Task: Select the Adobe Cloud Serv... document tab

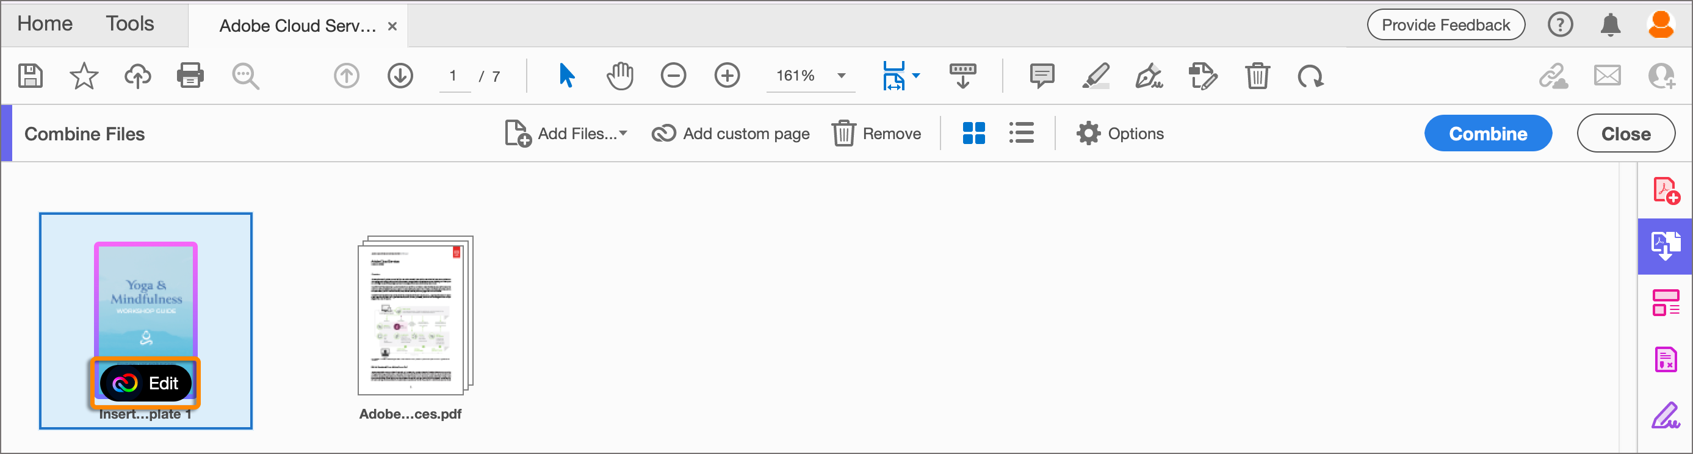Action: tap(298, 26)
